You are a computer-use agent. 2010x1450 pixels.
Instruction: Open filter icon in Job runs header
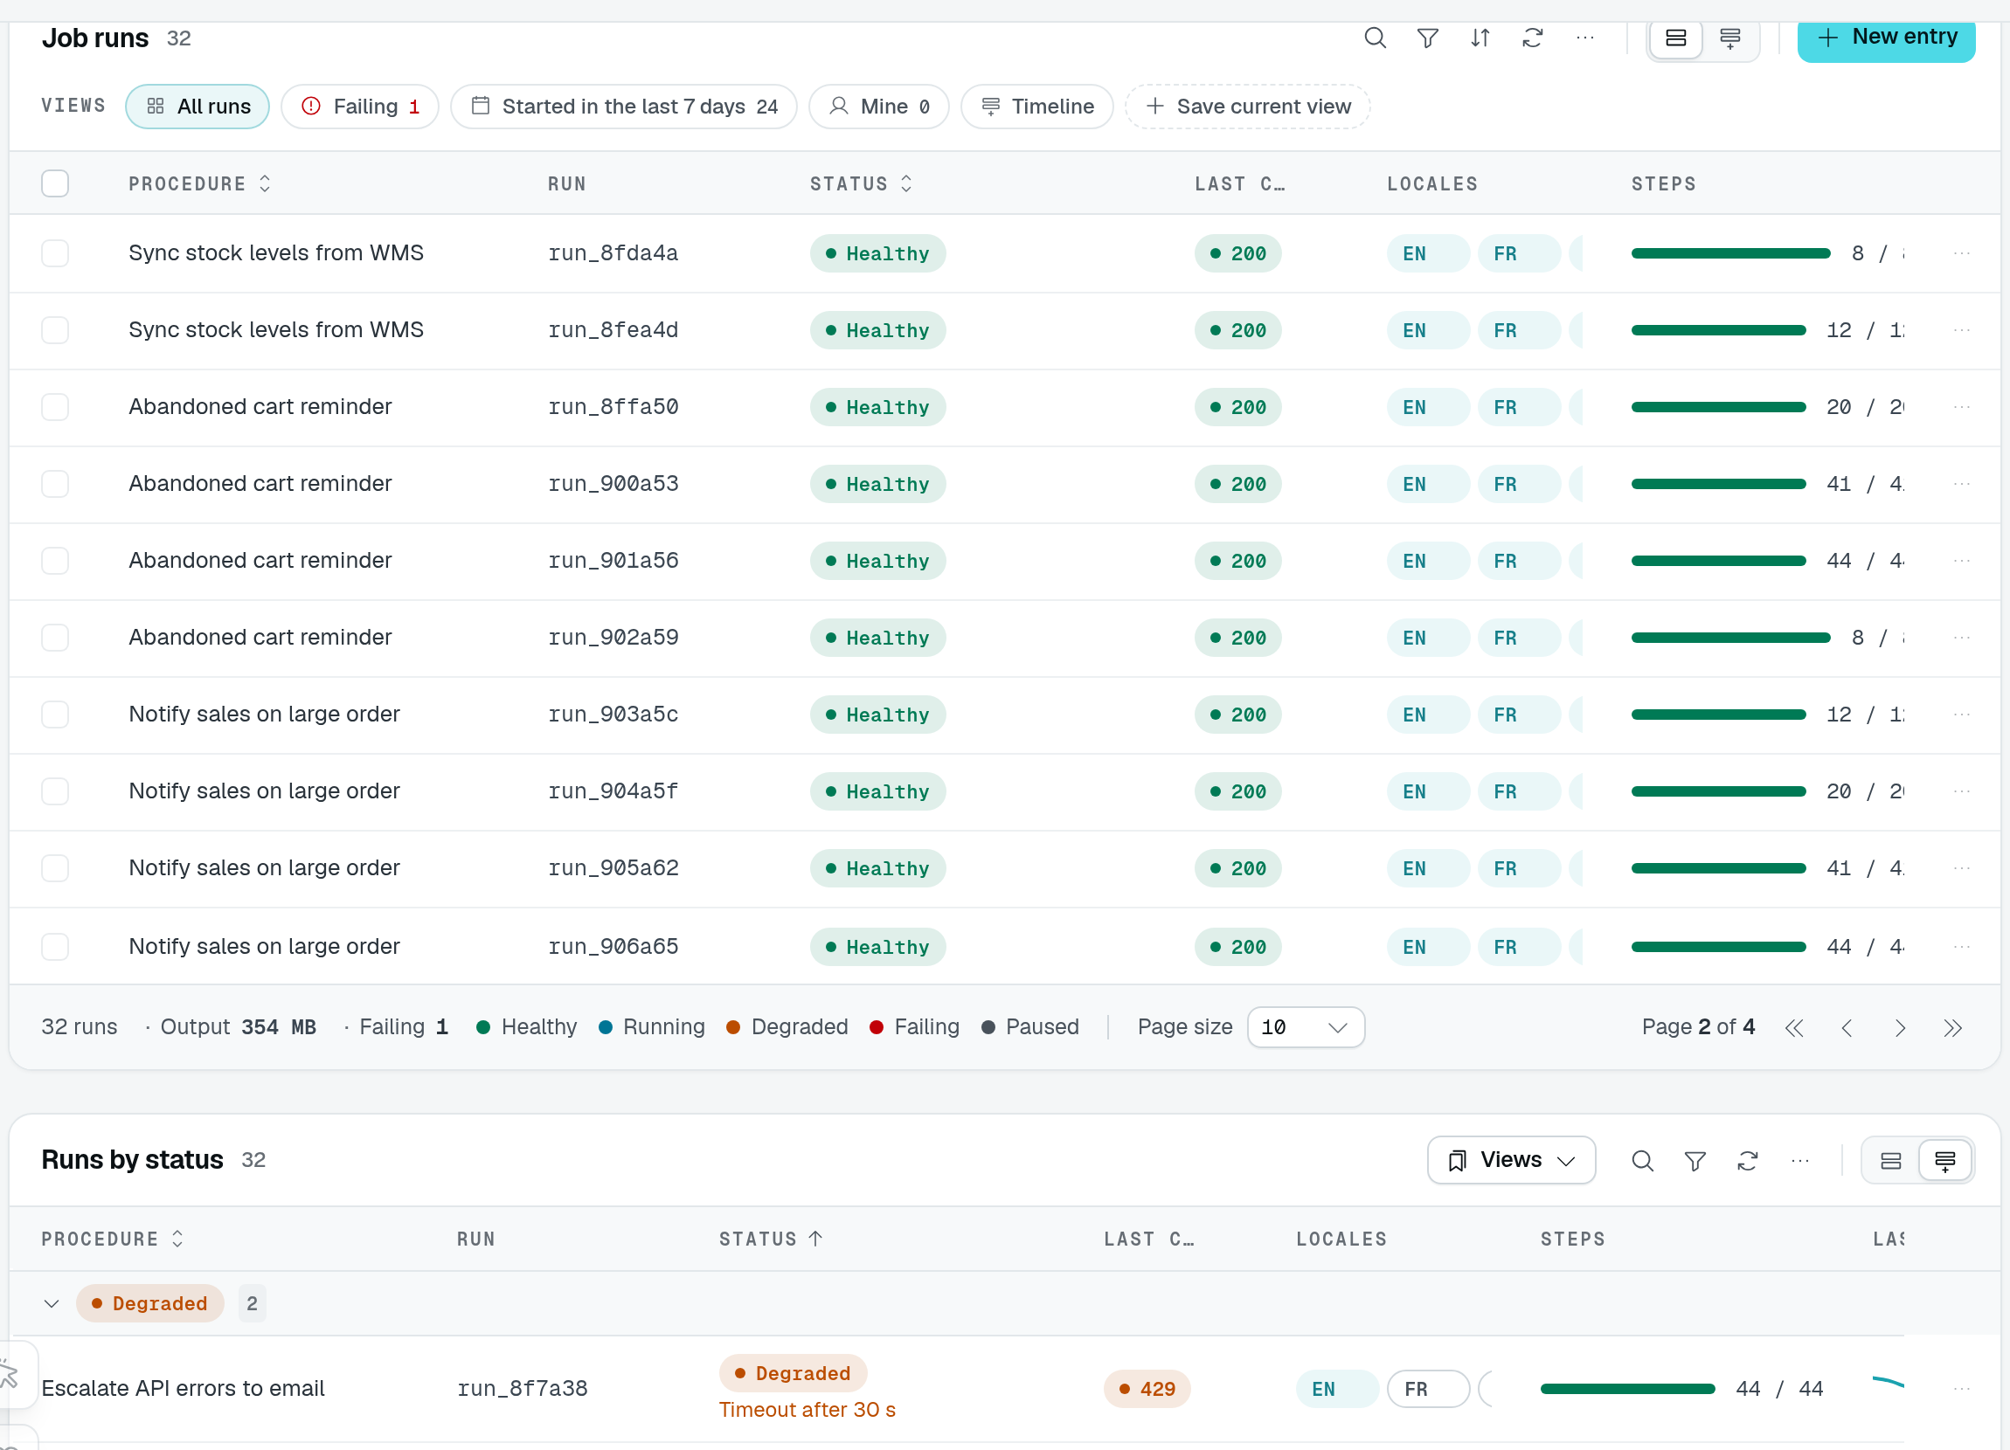pos(1427,38)
